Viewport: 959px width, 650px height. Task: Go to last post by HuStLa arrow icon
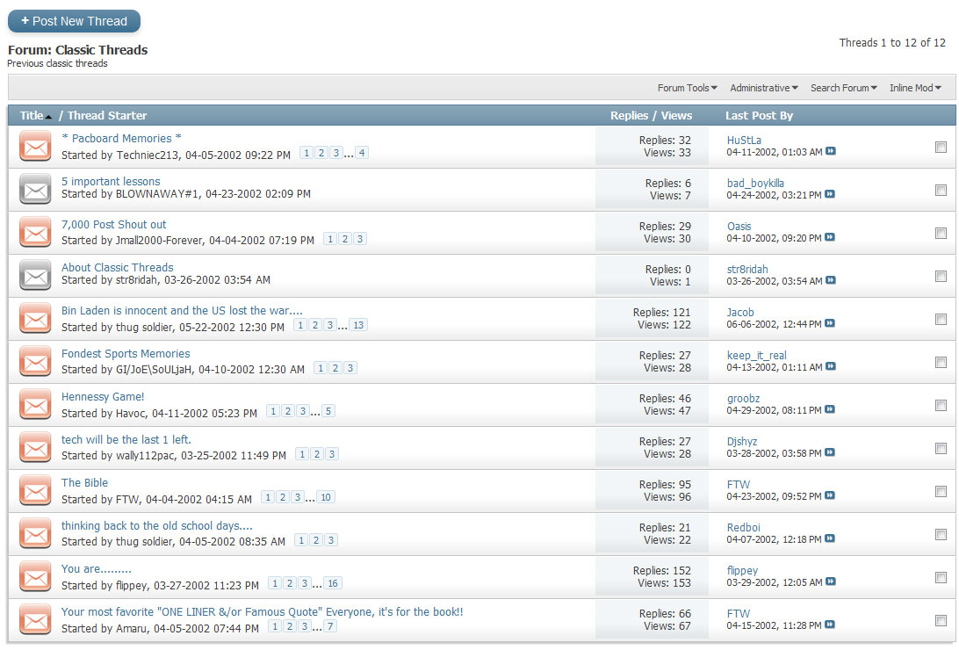(x=831, y=152)
